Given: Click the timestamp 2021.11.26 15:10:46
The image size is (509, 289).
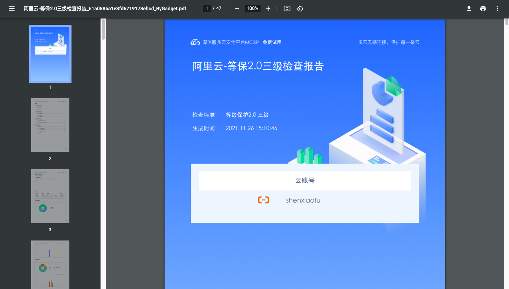Looking at the screenshot, I should click(x=251, y=128).
